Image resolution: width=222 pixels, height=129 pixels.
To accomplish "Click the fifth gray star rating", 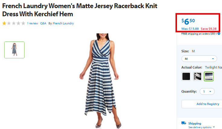I will point(23,23).
